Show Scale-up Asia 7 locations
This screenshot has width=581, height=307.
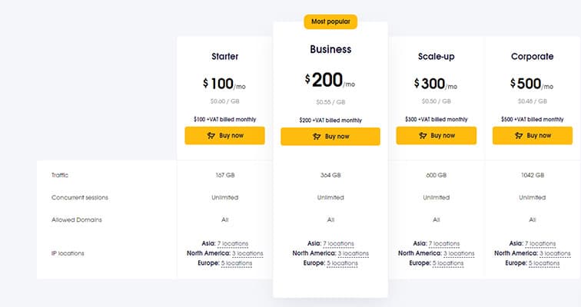[444, 243]
